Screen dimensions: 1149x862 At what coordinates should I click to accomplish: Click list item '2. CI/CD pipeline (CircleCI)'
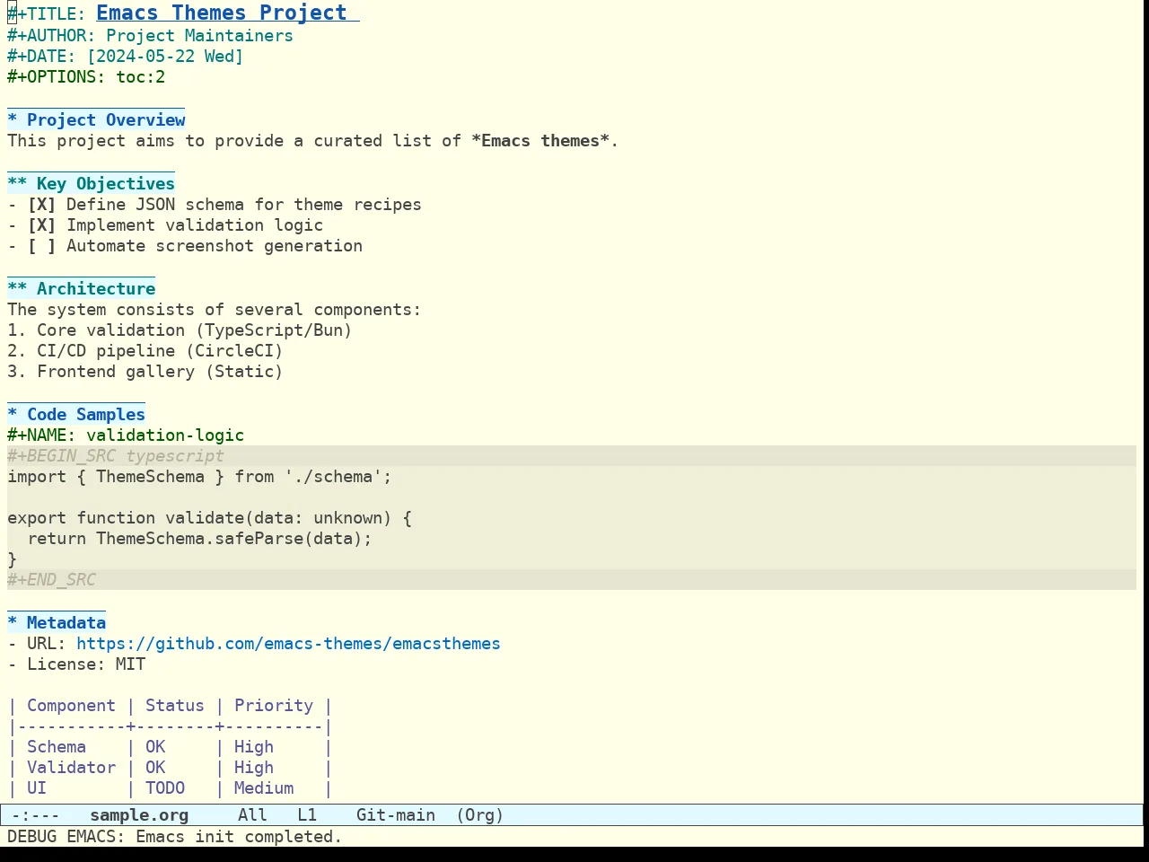[145, 351]
